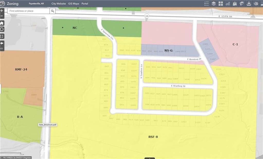
Task: Open the map Legend panel
Action: click(207, 4)
